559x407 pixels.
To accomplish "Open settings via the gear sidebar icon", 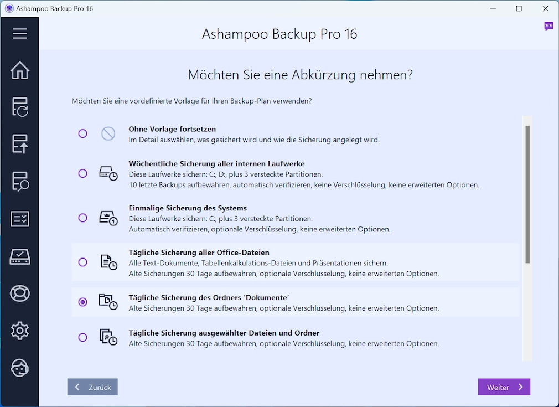I will click(x=20, y=331).
